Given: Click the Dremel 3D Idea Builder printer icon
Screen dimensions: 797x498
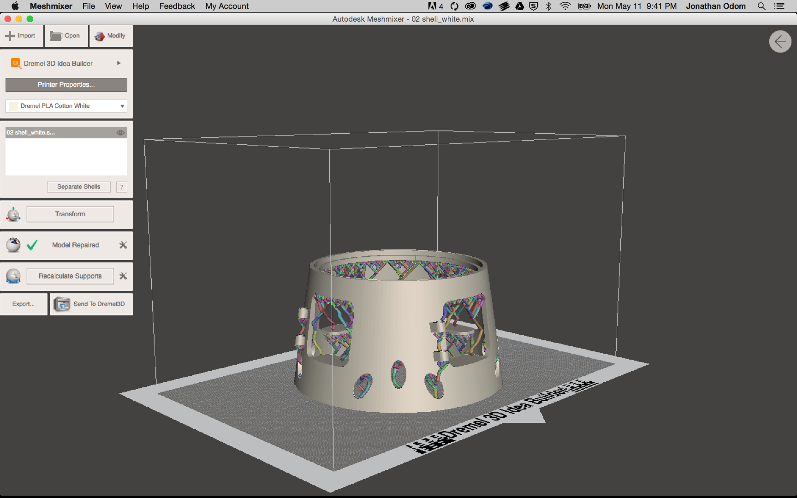Looking at the screenshot, I should click(16, 63).
